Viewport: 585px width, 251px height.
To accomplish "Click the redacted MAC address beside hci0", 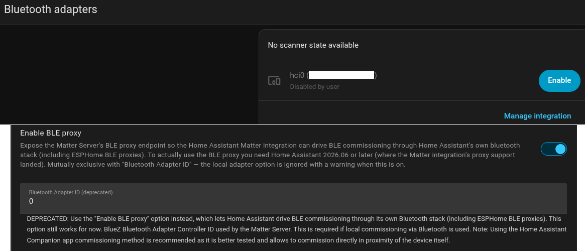I will tap(341, 75).
